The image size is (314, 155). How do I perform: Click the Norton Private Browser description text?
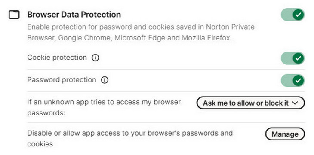pyautogui.click(x=141, y=32)
